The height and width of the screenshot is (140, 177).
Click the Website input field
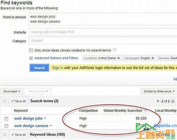(103, 32)
